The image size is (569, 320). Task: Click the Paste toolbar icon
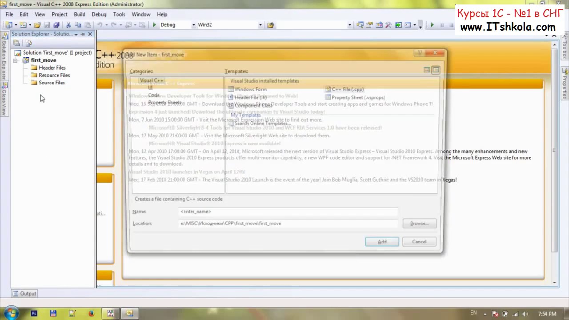click(x=88, y=25)
